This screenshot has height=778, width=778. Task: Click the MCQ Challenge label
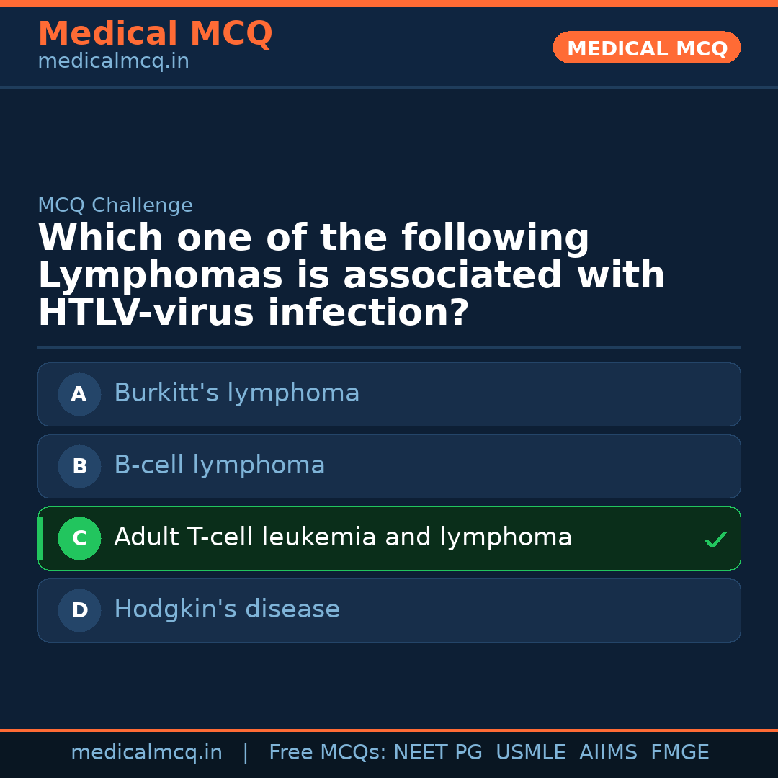click(115, 205)
